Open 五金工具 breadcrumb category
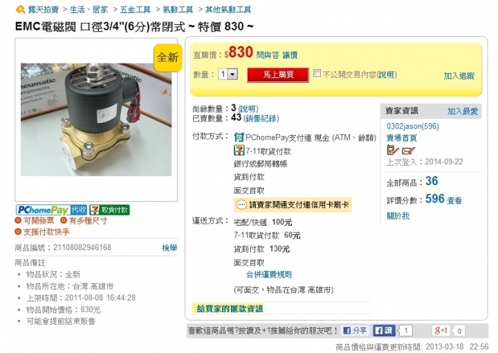498x353 pixels. click(135, 10)
